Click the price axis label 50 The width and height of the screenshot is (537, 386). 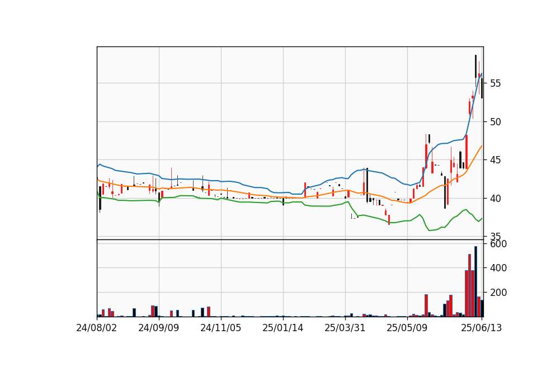[495, 122]
